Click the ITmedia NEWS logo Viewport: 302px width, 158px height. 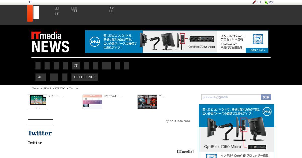[x=50, y=42]
